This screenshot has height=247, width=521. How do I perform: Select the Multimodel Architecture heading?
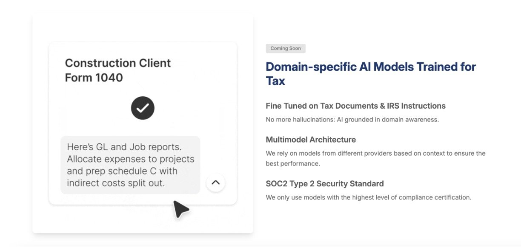pyautogui.click(x=310, y=140)
